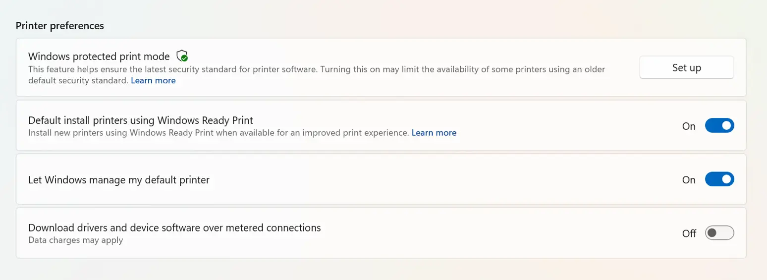This screenshot has height=280, width=767.
Task: Open Learn more link about Windows Ready Print
Action: coord(434,133)
